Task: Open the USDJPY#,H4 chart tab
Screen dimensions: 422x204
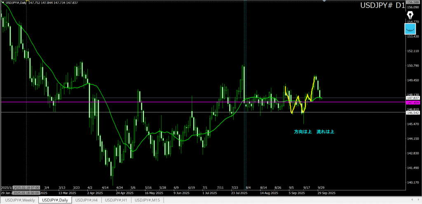Action: pyautogui.click(x=87, y=200)
